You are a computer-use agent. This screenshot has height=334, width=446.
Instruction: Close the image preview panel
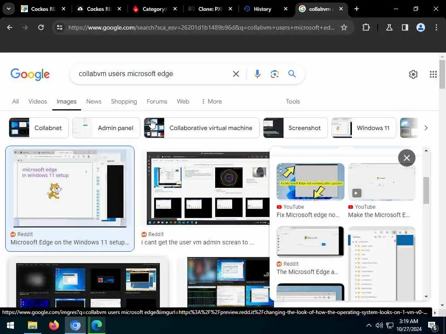coord(407,157)
